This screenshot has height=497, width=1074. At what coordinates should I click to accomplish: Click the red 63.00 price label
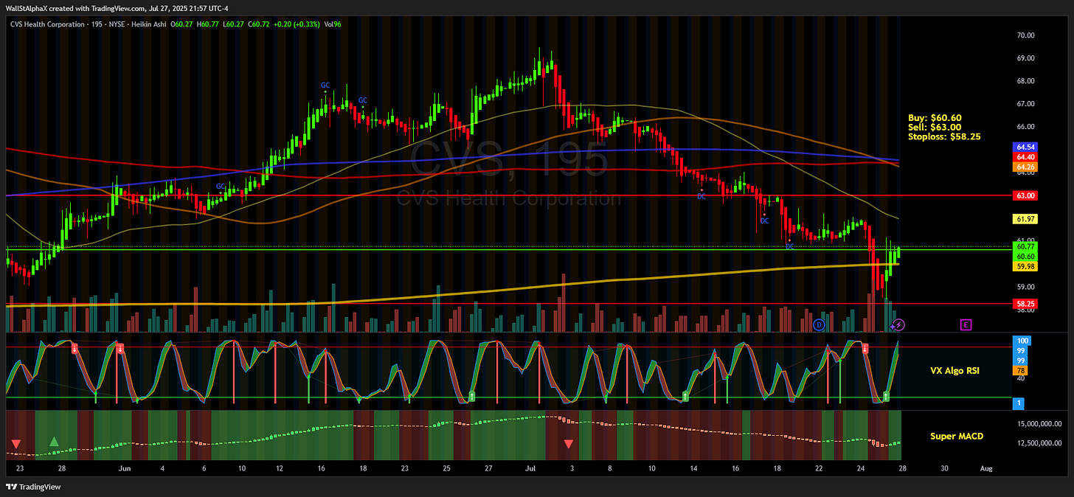[x=1027, y=195]
